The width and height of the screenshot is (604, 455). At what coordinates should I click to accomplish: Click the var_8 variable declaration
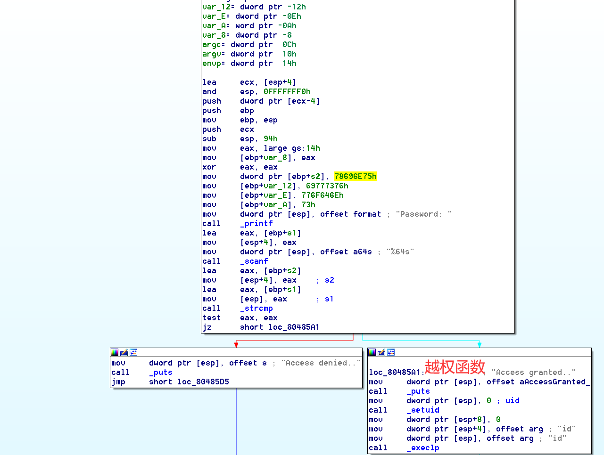247,35
